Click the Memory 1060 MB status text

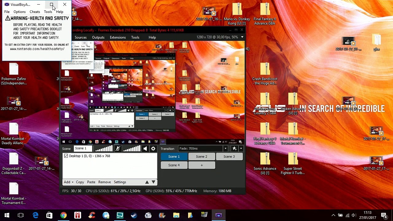pyautogui.click(x=217, y=191)
